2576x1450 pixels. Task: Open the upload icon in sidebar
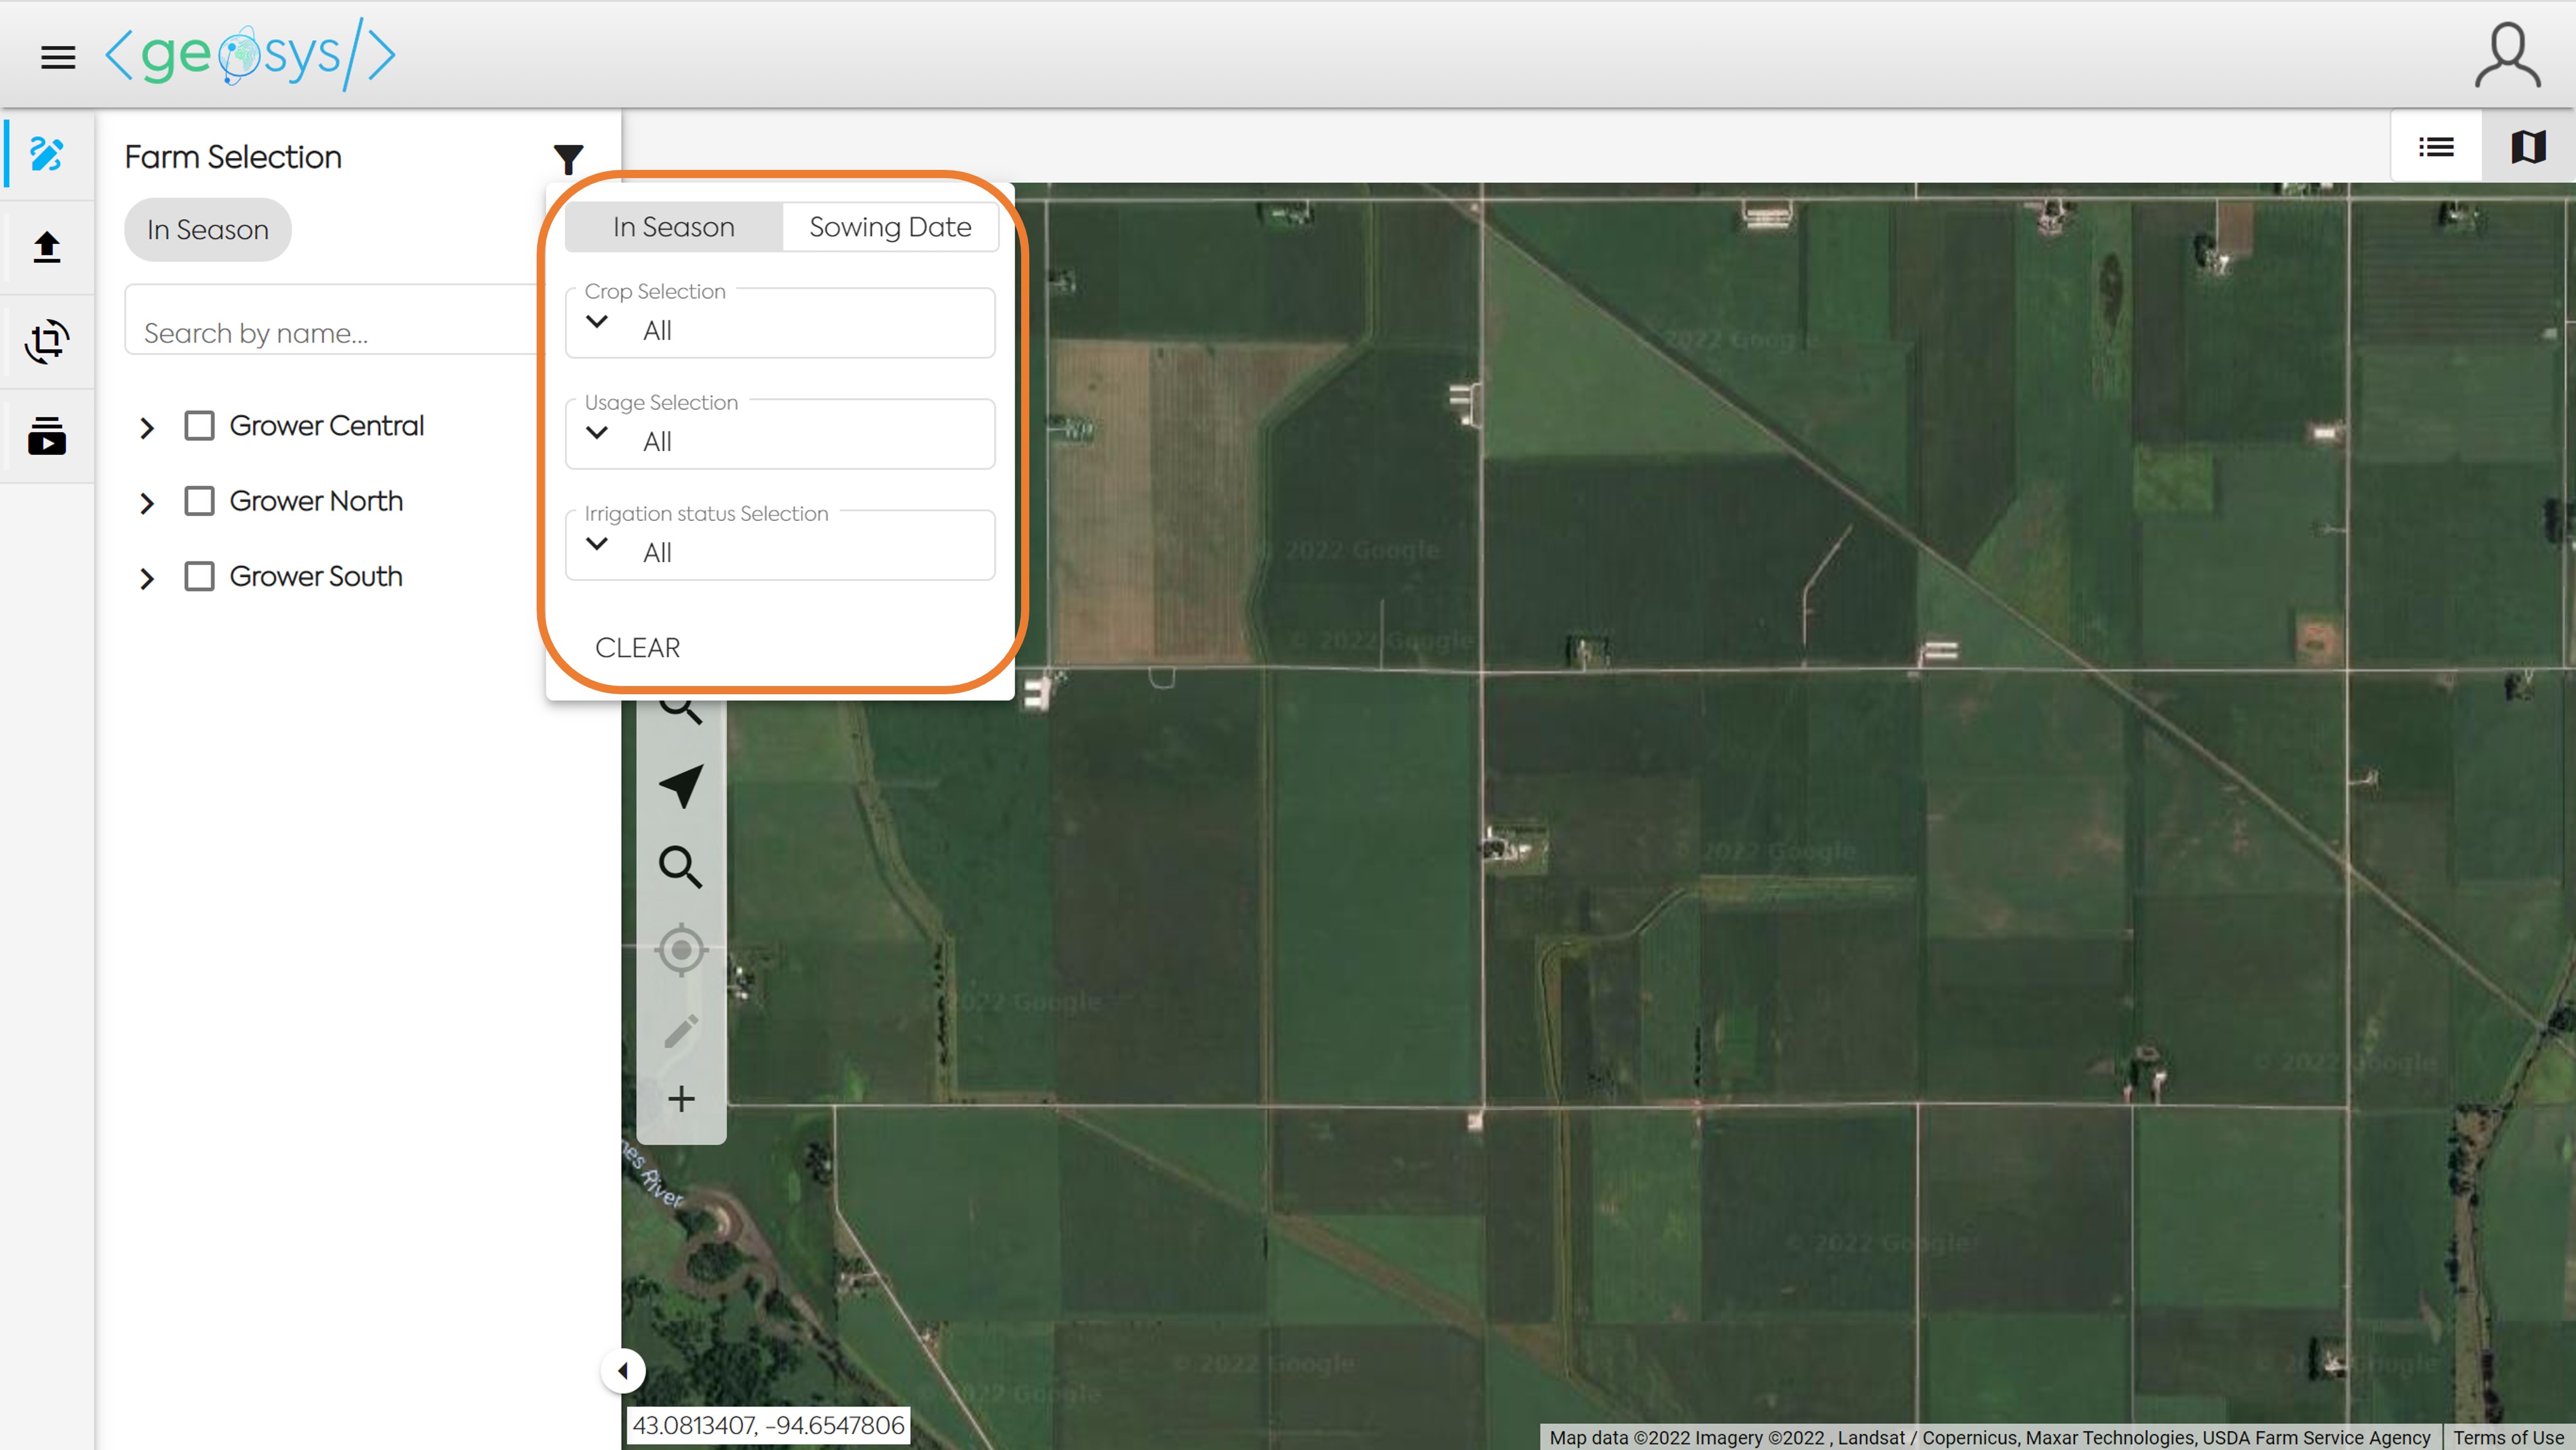coord(47,247)
